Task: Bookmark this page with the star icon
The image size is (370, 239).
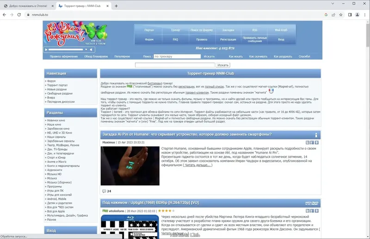Action: pos(341,15)
